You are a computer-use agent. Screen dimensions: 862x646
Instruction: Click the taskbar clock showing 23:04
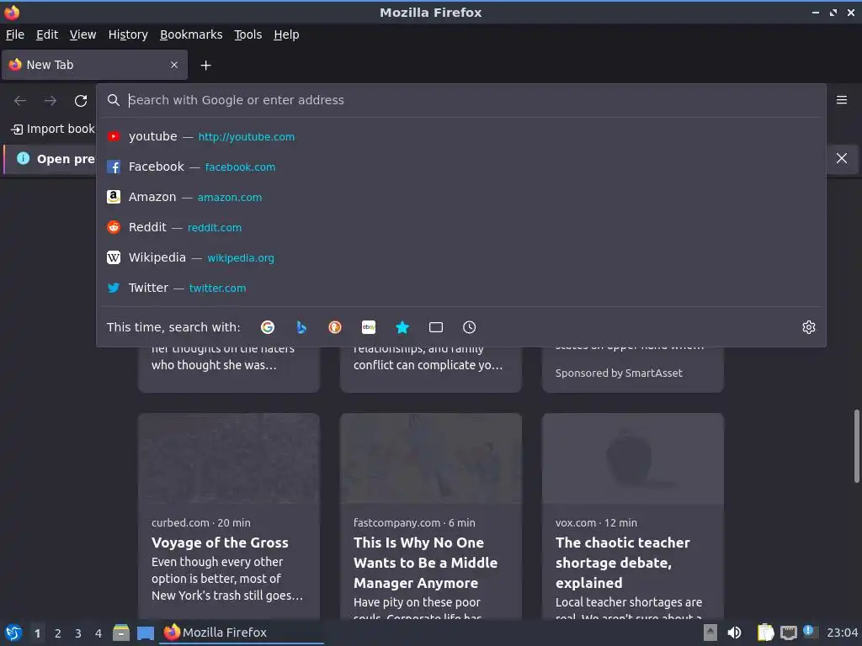pos(842,633)
